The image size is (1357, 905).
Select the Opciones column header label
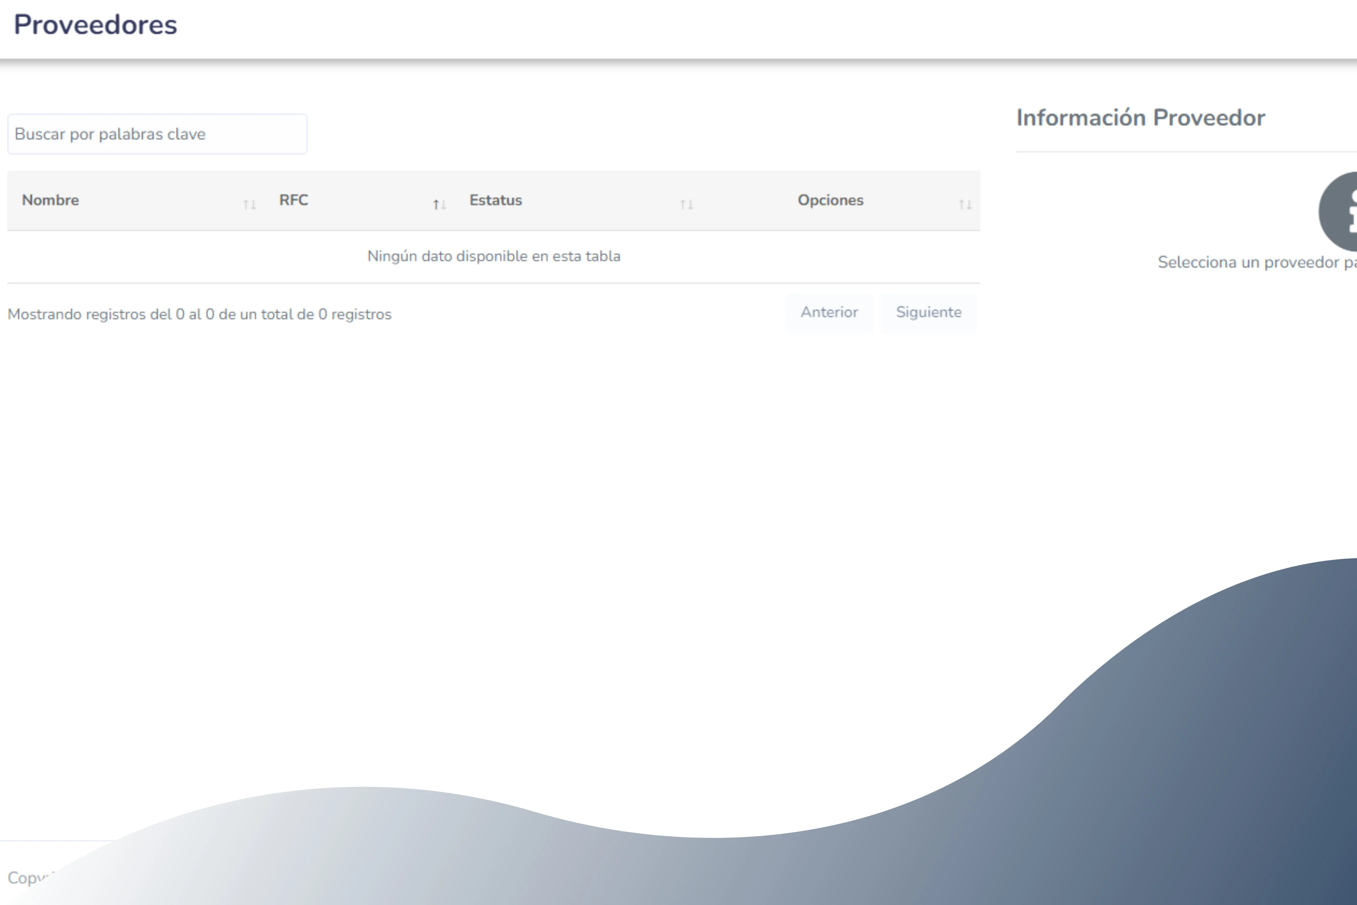coord(830,200)
